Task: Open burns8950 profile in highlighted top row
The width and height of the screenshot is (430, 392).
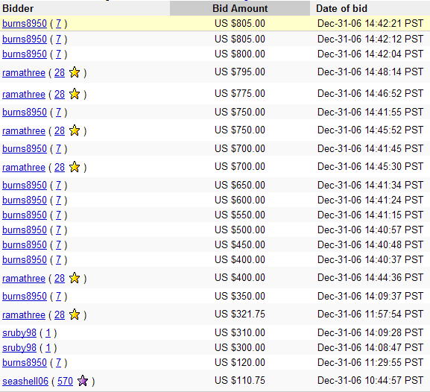Action: tap(25, 24)
